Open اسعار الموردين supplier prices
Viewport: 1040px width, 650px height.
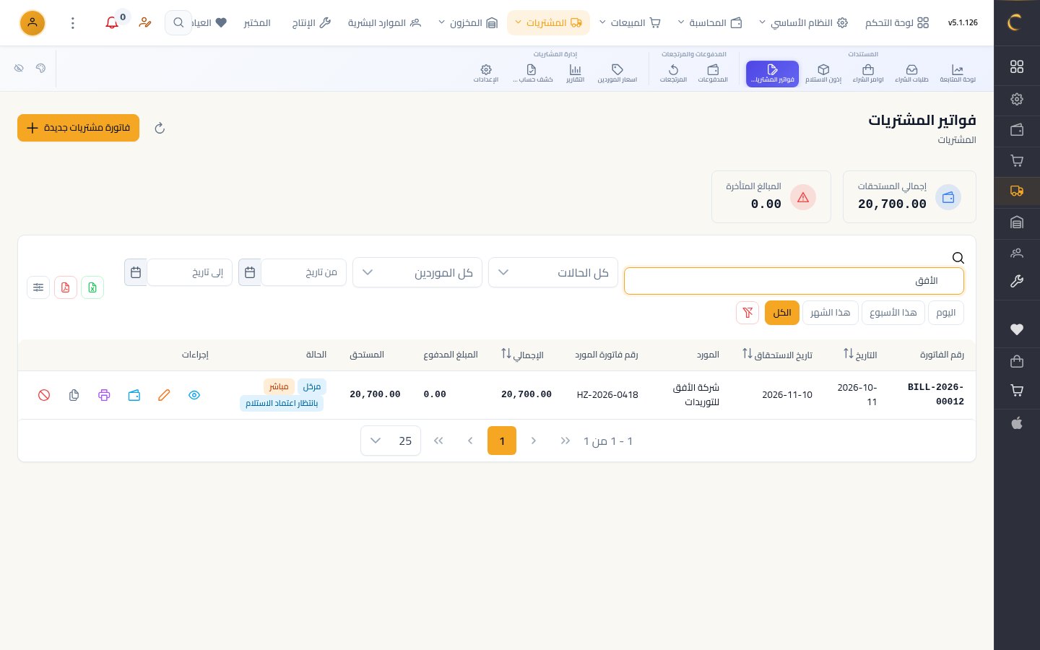coord(617,74)
